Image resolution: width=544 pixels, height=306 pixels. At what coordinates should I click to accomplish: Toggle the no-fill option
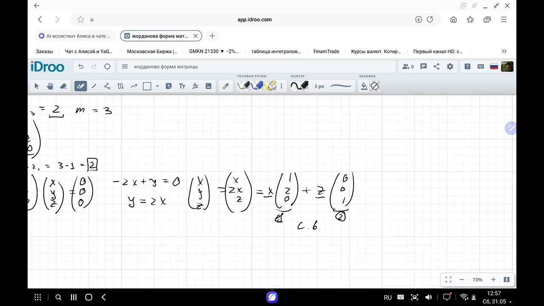coord(374,86)
